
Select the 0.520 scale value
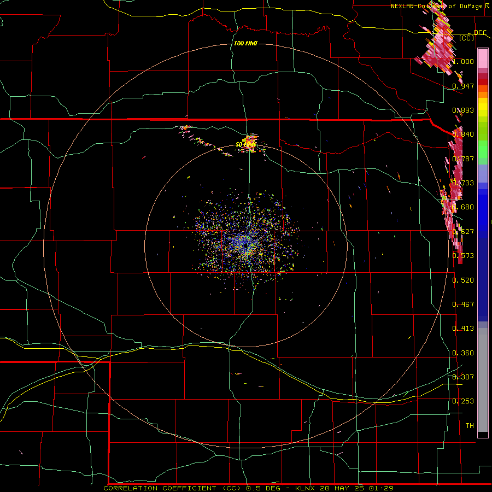point(463,280)
